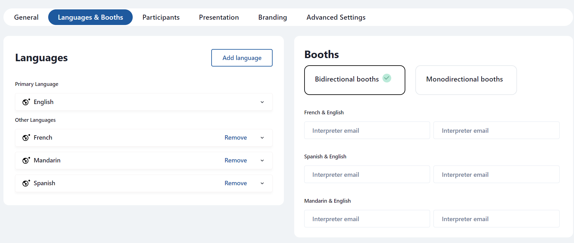Select the Monodirectional booths option
This screenshot has height=243, width=574.
click(x=466, y=80)
